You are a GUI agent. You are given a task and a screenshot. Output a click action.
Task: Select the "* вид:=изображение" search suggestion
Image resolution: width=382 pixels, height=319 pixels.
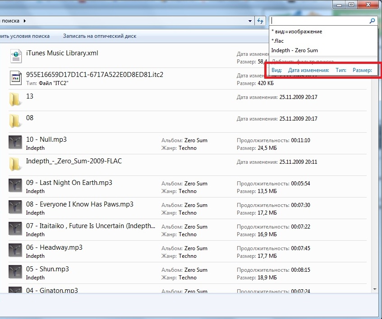297,31
